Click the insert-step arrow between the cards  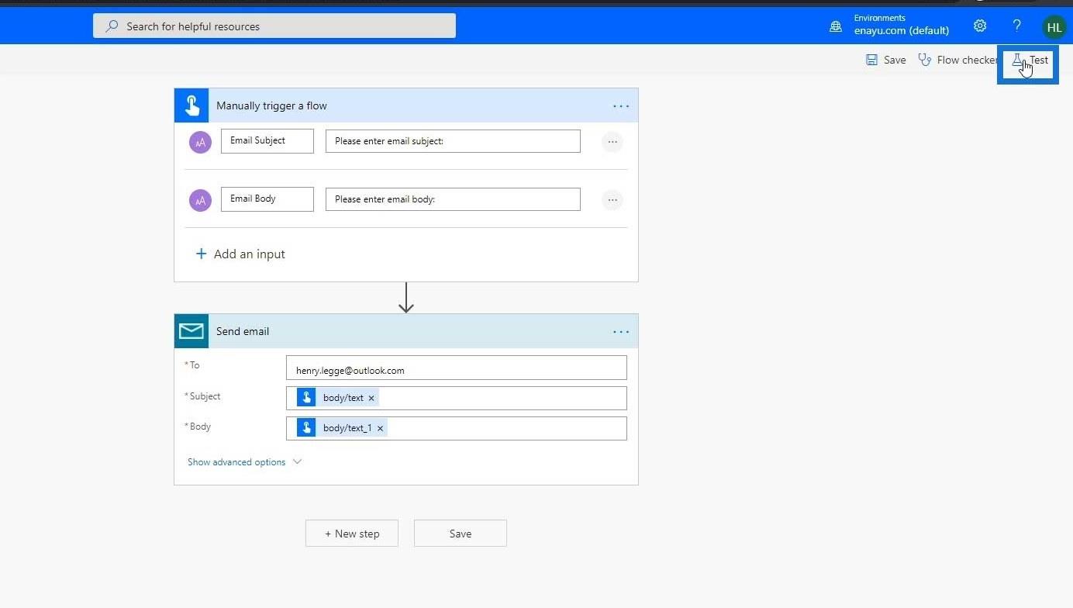405,298
